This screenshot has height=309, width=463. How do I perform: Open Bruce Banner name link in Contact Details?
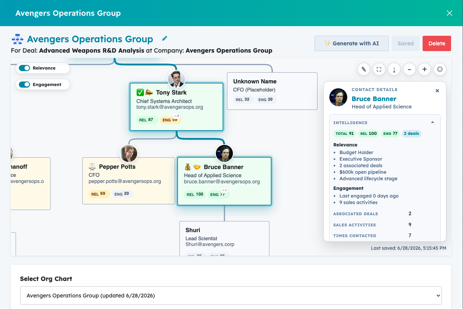click(374, 99)
